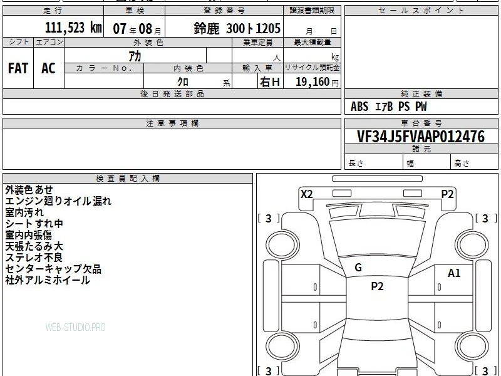Screen dimensions: 501x376
Task: Click inspector note 外装色 あせ
Action: pos(29,190)
